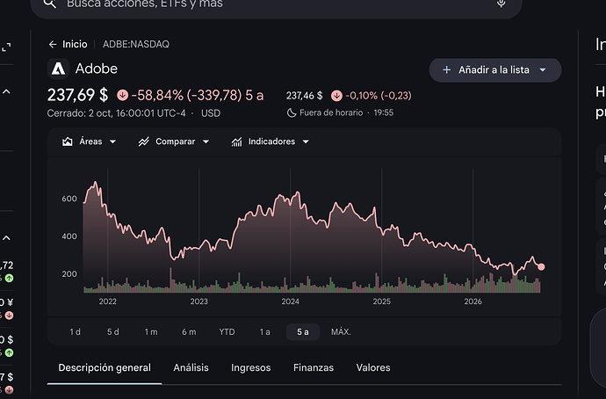Click the Añadir a la lista button
This screenshot has height=399, width=606.
[495, 70]
